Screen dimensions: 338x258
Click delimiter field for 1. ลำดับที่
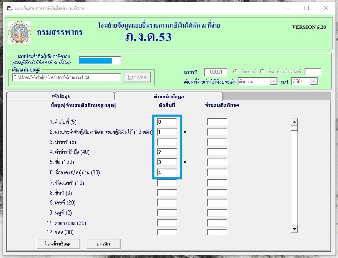point(167,122)
